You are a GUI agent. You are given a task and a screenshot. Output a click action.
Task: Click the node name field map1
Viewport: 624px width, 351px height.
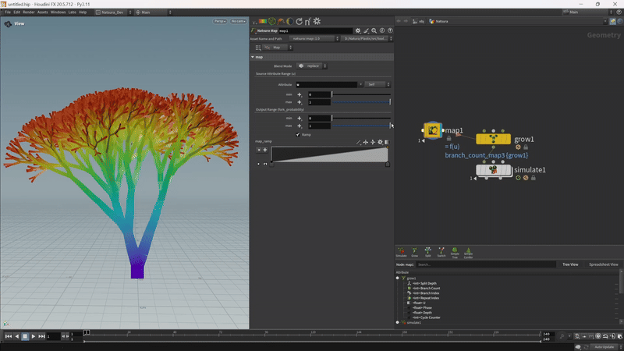[315, 30]
